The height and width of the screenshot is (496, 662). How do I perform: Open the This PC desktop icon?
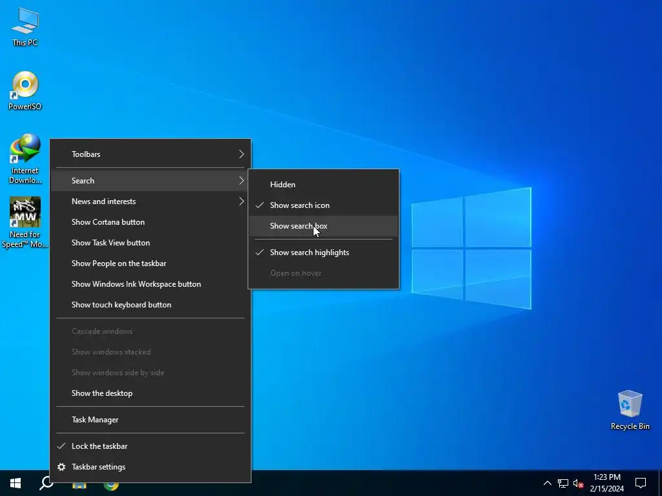(x=25, y=27)
